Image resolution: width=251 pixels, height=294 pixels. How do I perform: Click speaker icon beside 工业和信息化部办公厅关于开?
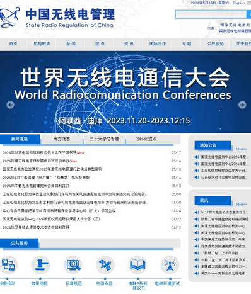[197, 171]
